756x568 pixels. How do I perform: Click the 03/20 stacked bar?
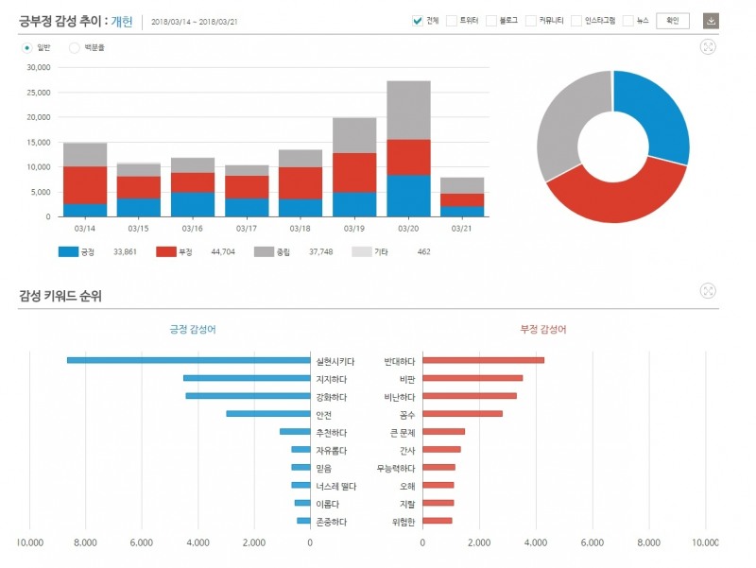click(x=408, y=149)
